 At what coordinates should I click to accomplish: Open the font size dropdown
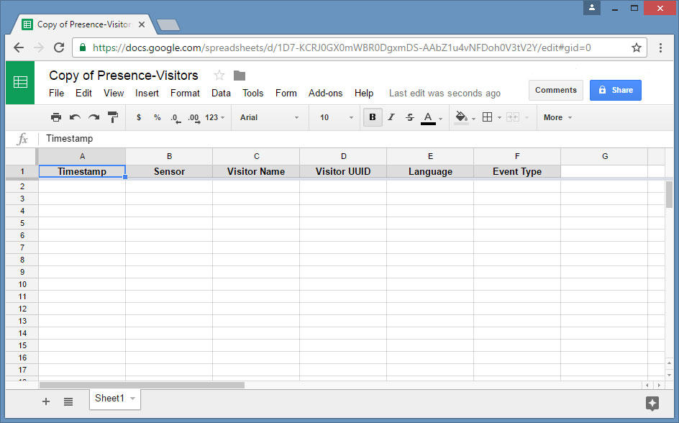coord(337,117)
